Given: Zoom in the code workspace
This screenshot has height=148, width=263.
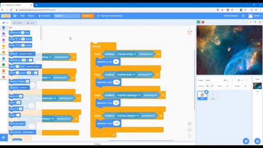Looking at the screenshot, I should point(190,124).
